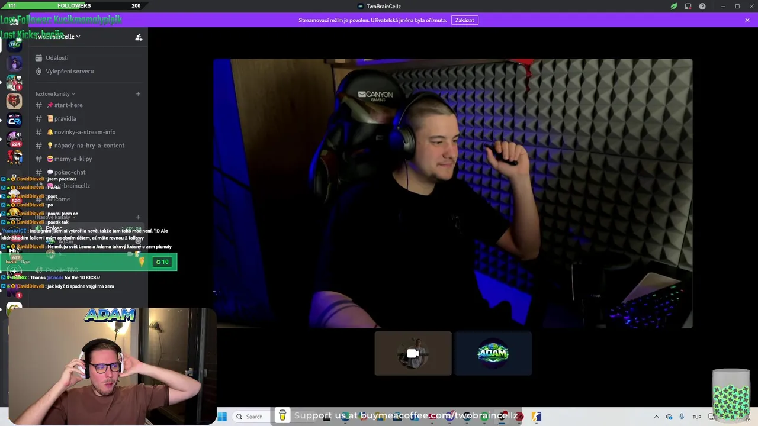
Task: Add a channel to Textové kanály
Action: coord(138,94)
